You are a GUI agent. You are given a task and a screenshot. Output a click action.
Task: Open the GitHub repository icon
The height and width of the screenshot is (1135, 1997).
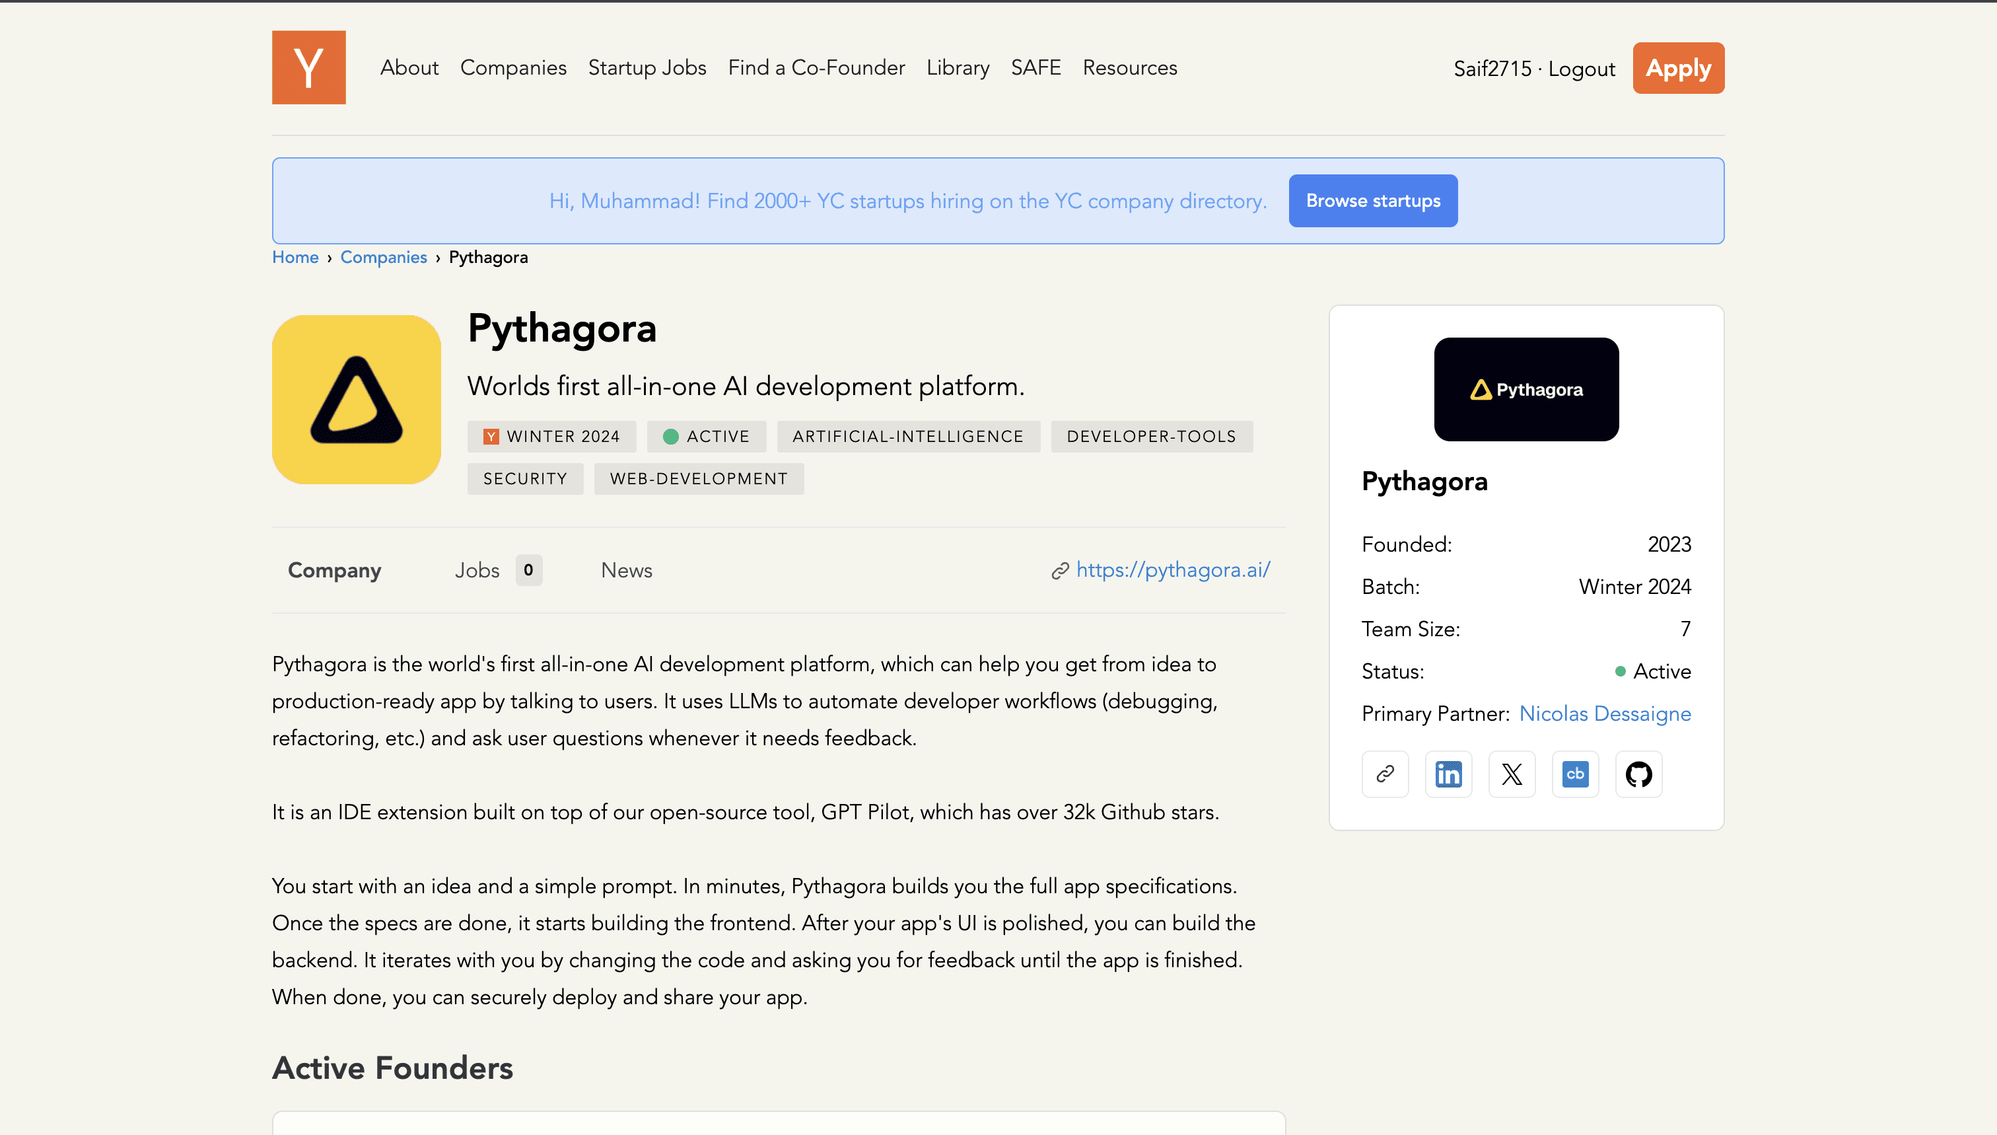click(1638, 774)
